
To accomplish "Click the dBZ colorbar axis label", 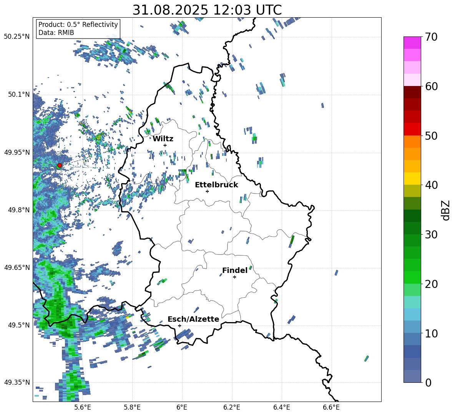I will coord(446,210).
